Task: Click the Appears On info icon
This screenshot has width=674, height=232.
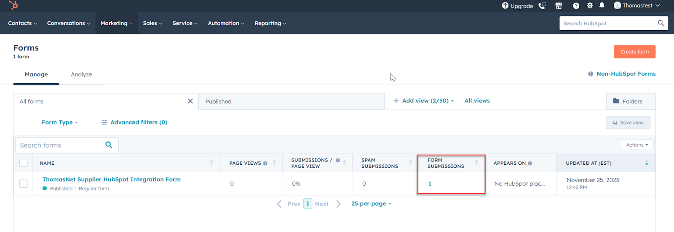Action: pos(530,163)
